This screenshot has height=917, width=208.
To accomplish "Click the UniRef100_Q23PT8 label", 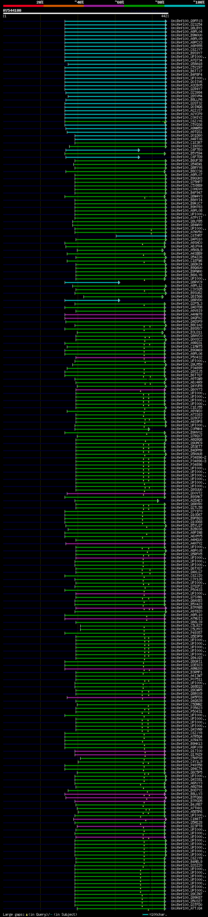I will (186, 826).
